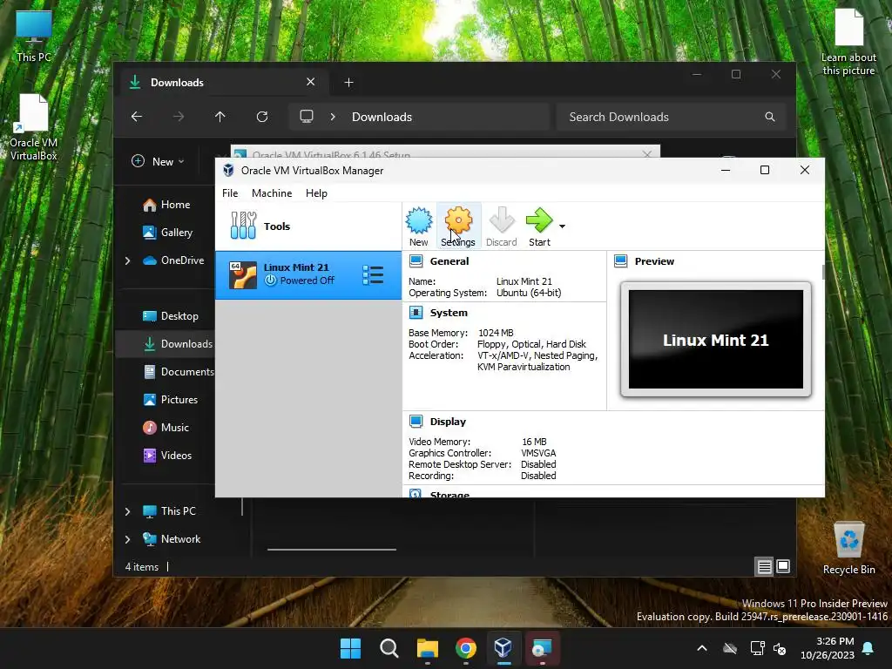Open Documents in the sidebar
Screen dimensions: 892x669
(178, 372)
